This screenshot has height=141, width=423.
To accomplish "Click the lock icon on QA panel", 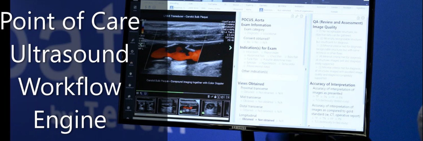I will 358,18.
